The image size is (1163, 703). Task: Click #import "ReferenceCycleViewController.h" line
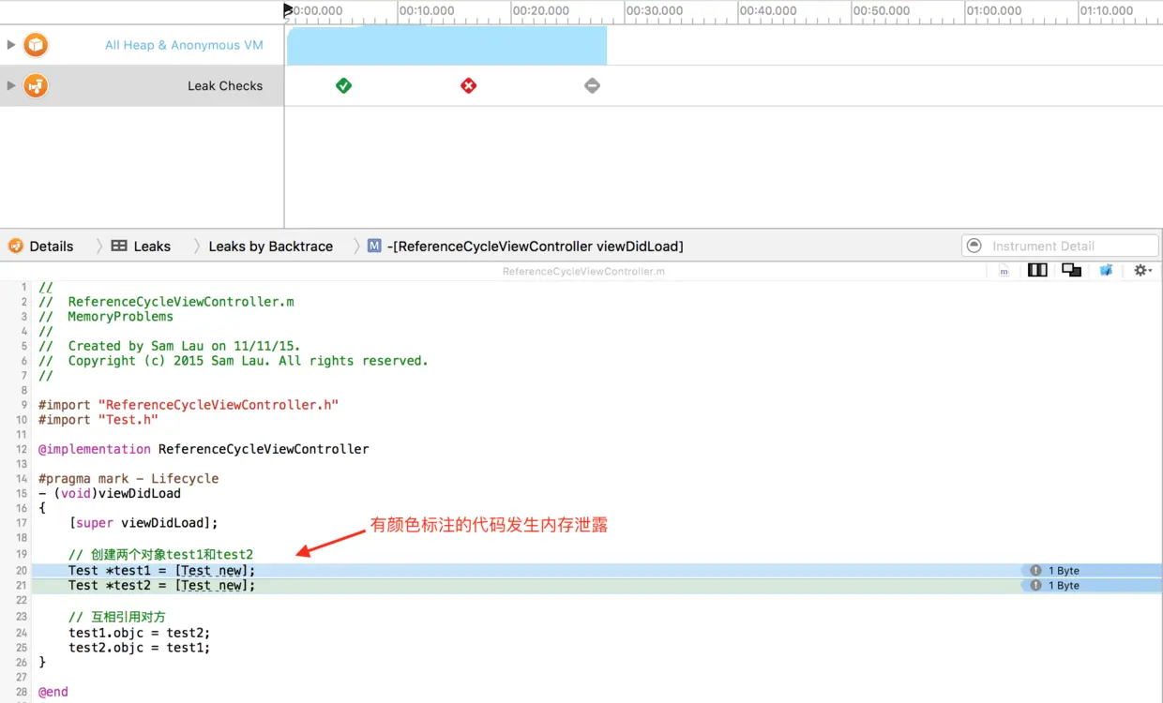click(x=189, y=405)
